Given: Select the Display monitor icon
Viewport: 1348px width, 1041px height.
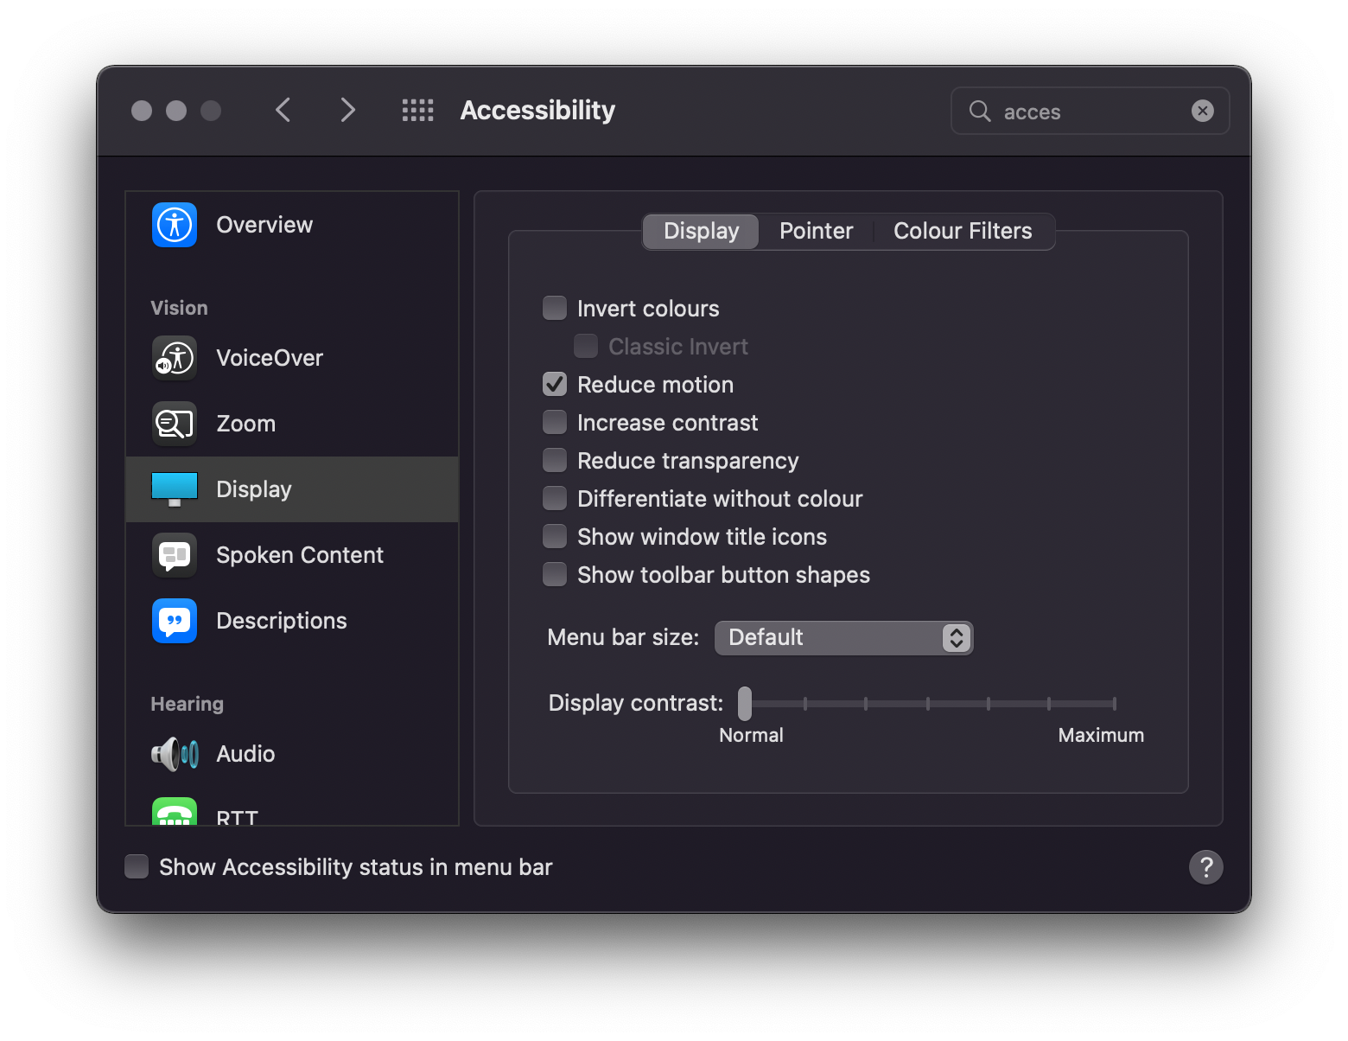Looking at the screenshot, I should pyautogui.click(x=174, y=489).
